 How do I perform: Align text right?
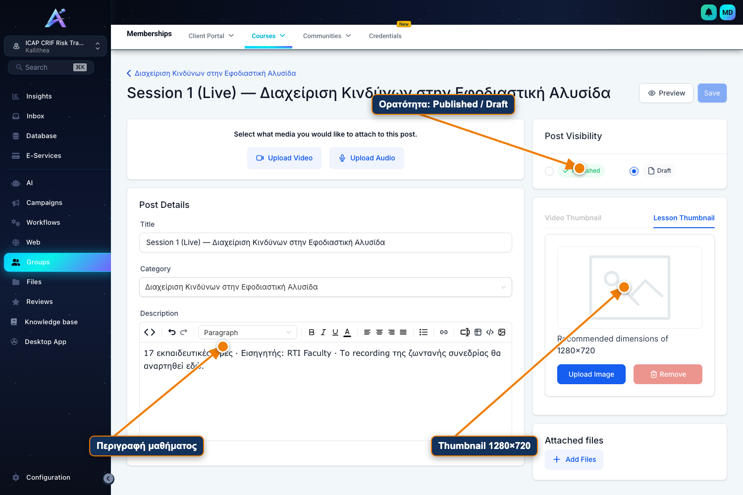coord(391,332)
